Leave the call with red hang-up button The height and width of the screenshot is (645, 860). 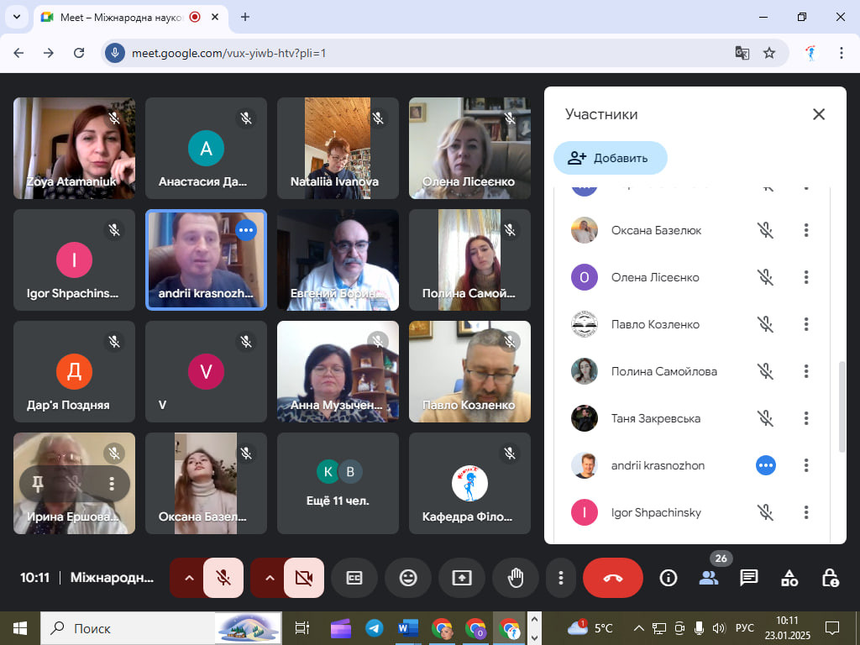612,578
